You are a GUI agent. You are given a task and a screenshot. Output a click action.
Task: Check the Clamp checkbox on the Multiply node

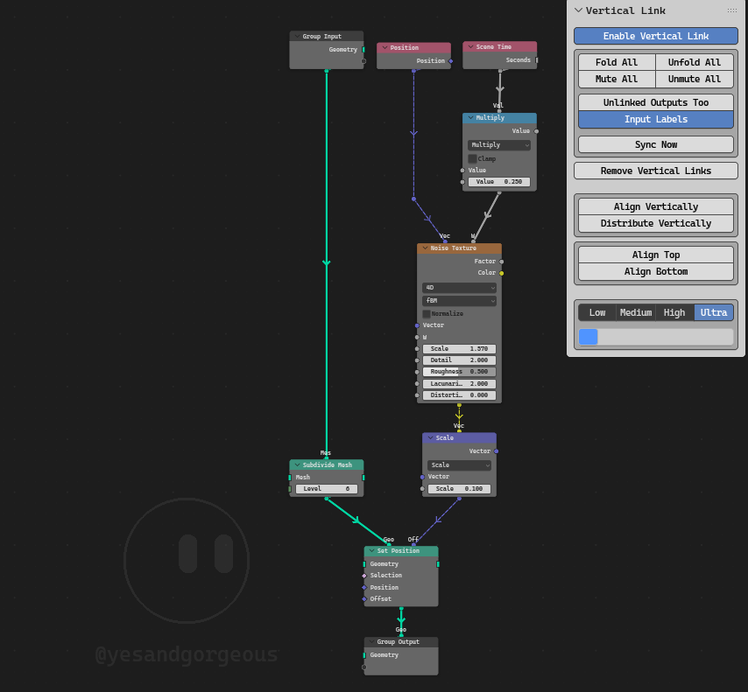click(x=472, y=158)
